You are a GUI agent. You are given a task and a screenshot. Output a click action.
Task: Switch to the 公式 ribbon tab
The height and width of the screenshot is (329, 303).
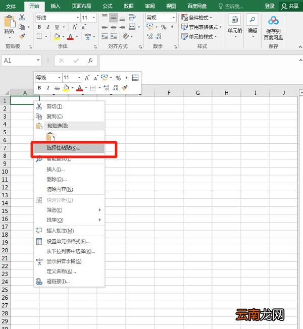point(108,6)
